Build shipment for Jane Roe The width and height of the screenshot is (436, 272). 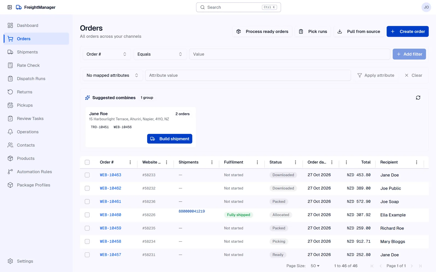169,139
